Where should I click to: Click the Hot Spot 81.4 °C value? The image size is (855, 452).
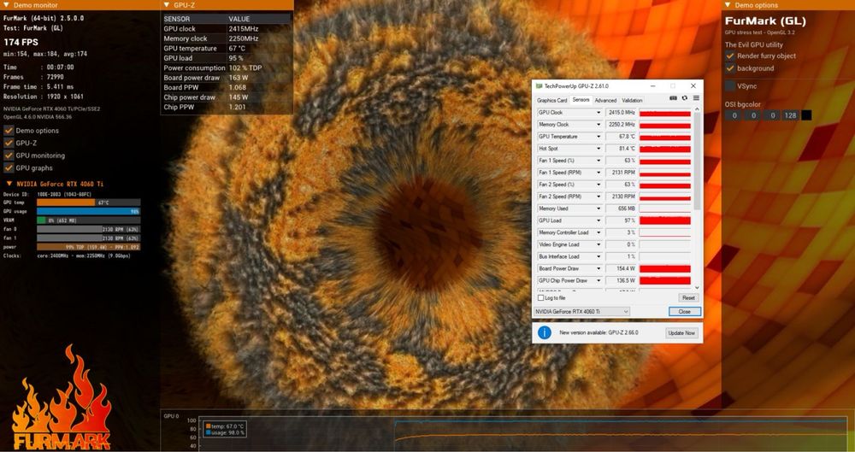pyautogui.click(x=621, y=149)
